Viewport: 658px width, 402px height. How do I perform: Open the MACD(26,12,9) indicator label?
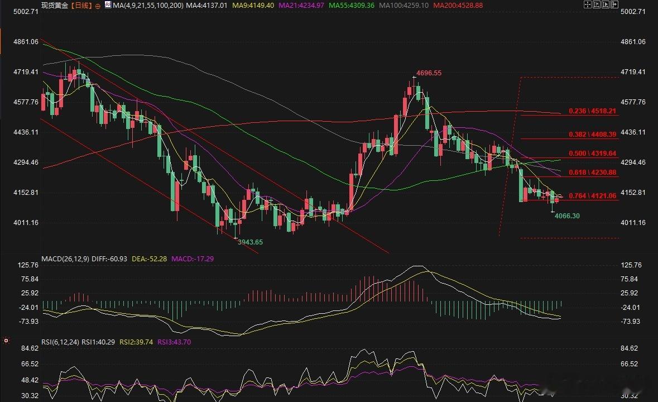(65, 259)
